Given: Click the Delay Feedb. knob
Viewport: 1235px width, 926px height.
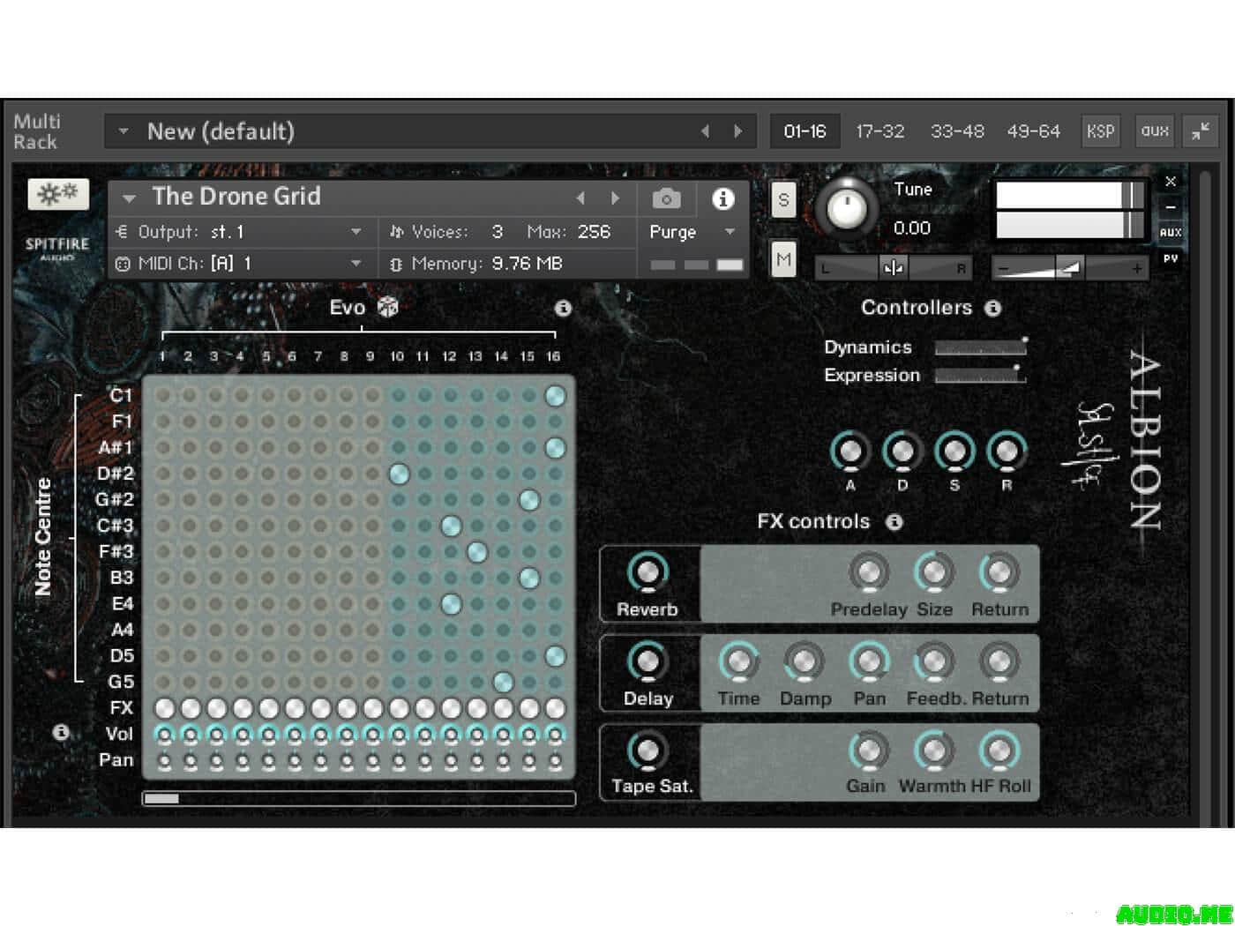Looking at the screenshot, I should coord(934,662).
